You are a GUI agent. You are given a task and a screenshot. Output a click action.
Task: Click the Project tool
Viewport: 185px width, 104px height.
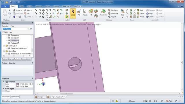(112, 17)
